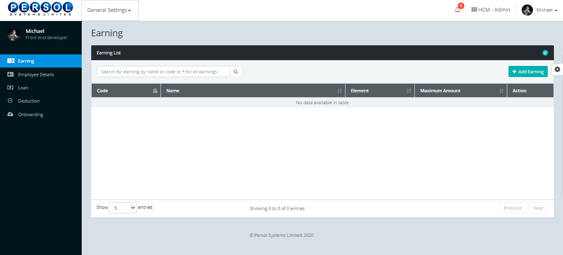Open the General Settings dropdown menu

tap(109, 10)
